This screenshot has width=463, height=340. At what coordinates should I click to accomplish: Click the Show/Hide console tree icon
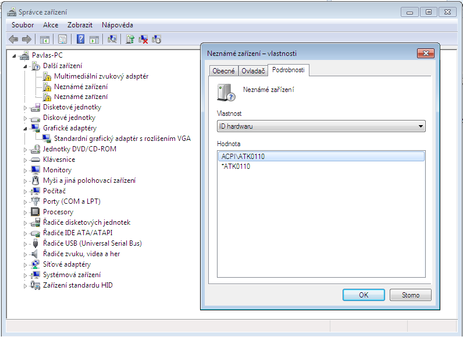[44, 39]
